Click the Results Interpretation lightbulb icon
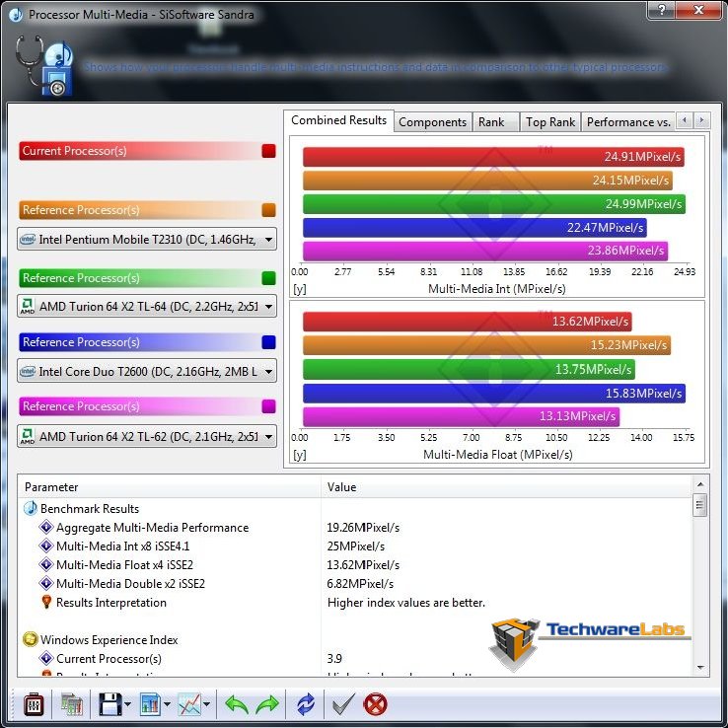 coord(46,602)
